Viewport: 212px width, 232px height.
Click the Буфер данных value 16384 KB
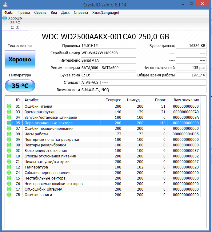[191, 46]
